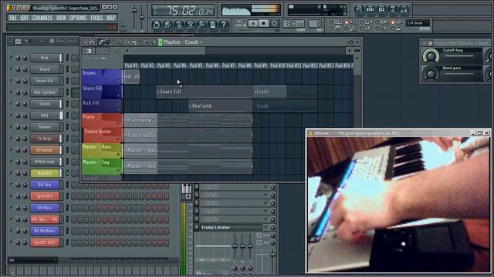
Task: Click the question mark help shortcut icon
Action: coord(224,25)
